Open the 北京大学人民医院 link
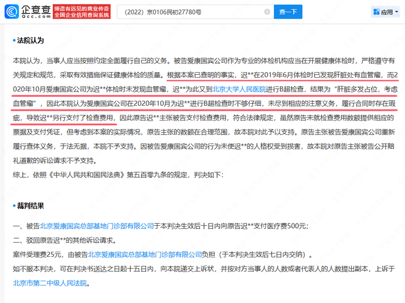Viewport: 405px width, 303px height. pos(239,89)
